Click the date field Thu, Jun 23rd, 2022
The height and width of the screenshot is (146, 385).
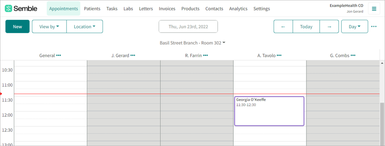(x=188, y=27)
